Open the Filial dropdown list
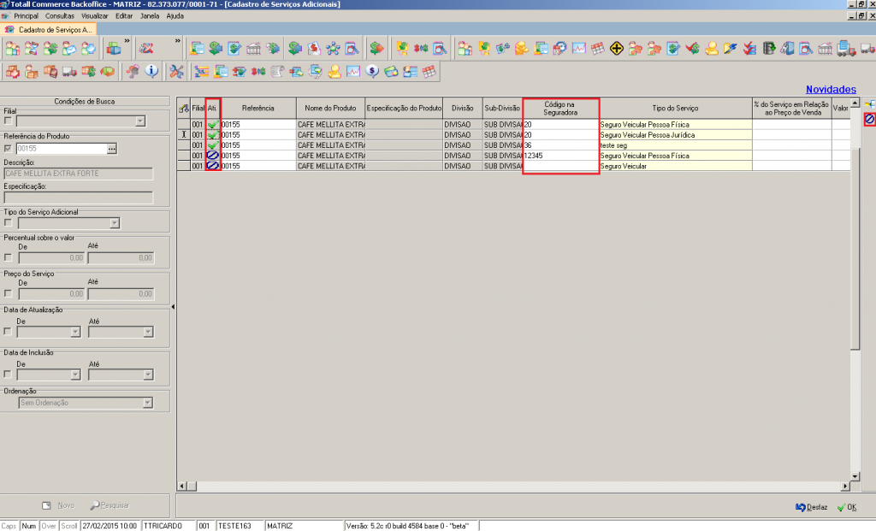The height and width of the screenshot is (531, 876). (x=140, y=121)
